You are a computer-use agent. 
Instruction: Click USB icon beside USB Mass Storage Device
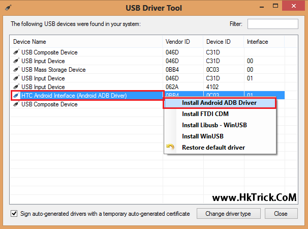tap(16, 70)
